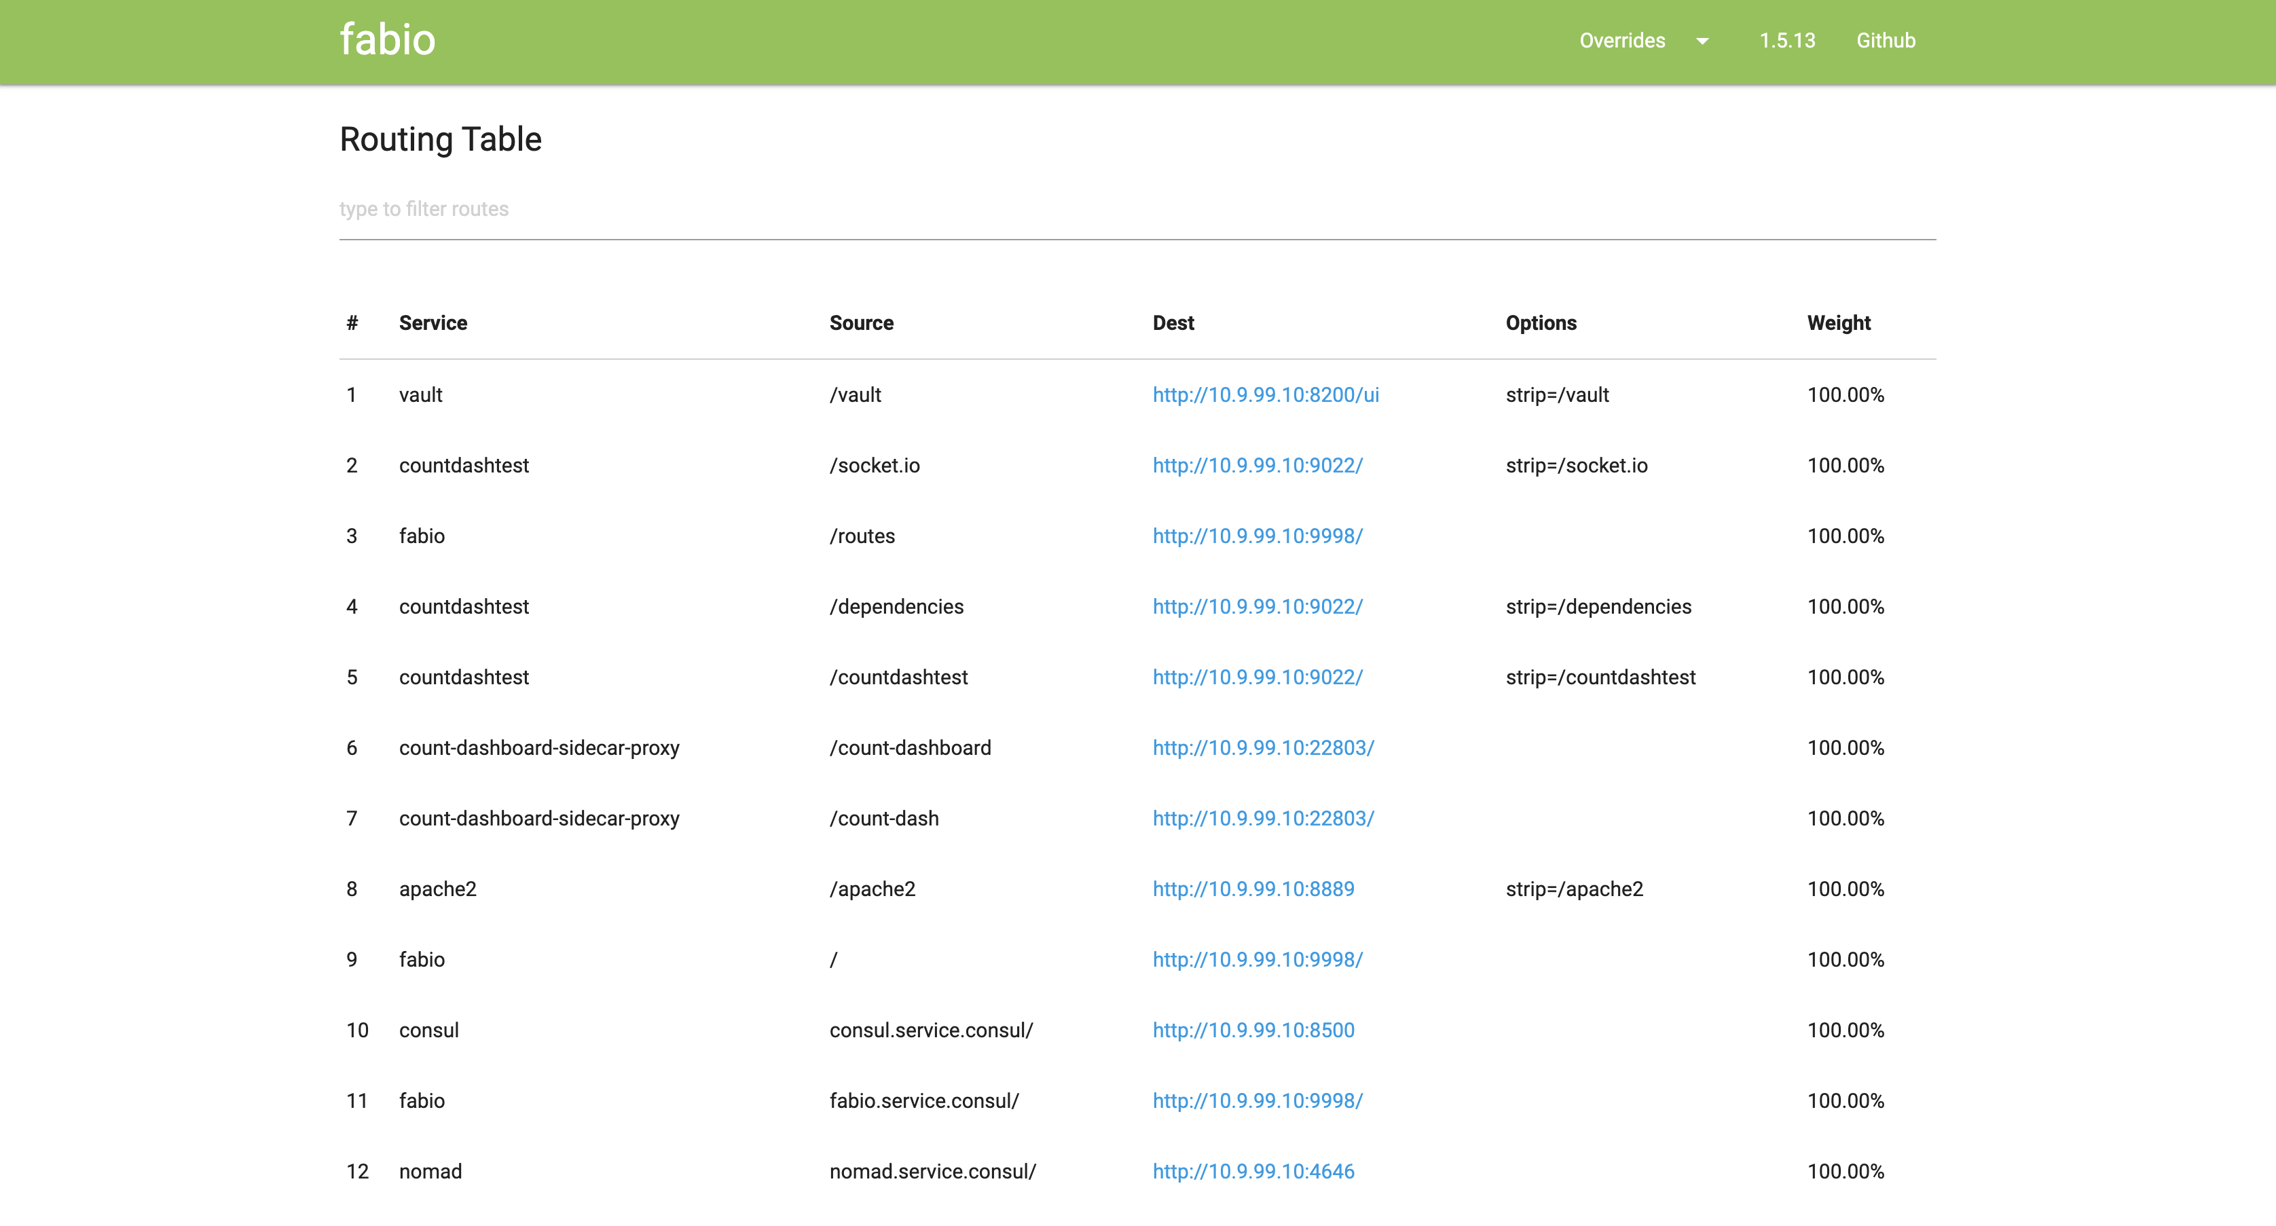Open destination link for /countdashtest route

click(1258, 677)
